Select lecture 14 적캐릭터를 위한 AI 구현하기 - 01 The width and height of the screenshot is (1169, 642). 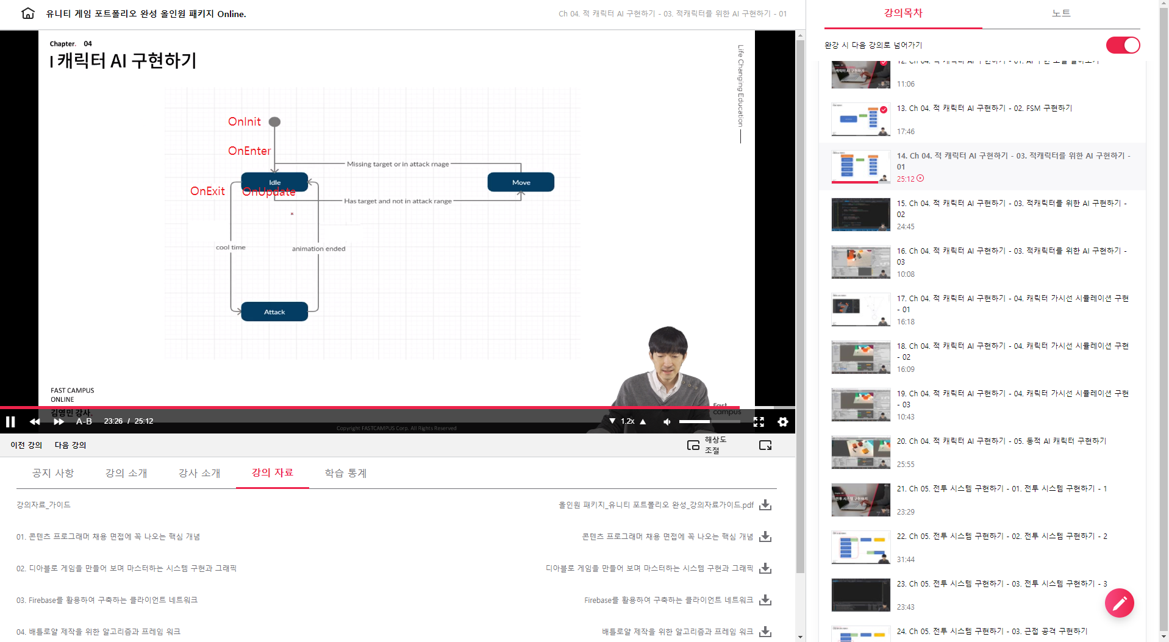(x=982, y=167)
